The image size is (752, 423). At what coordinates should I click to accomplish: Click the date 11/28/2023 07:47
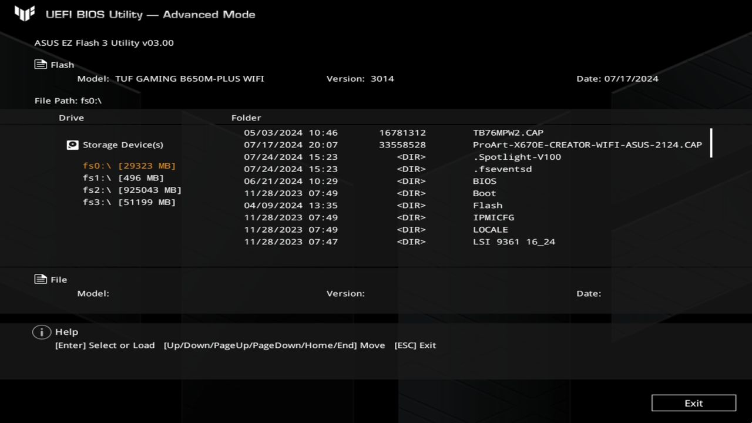(291, 242)
